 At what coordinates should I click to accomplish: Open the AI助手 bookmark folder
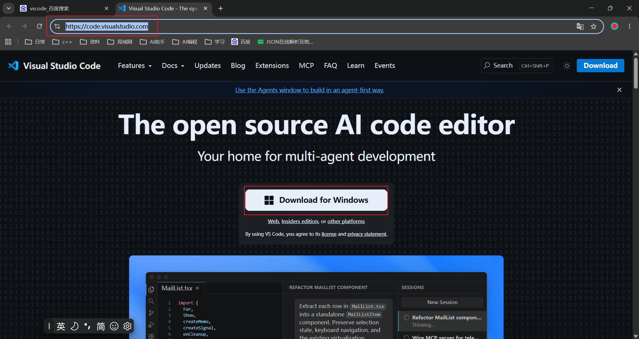152,42
